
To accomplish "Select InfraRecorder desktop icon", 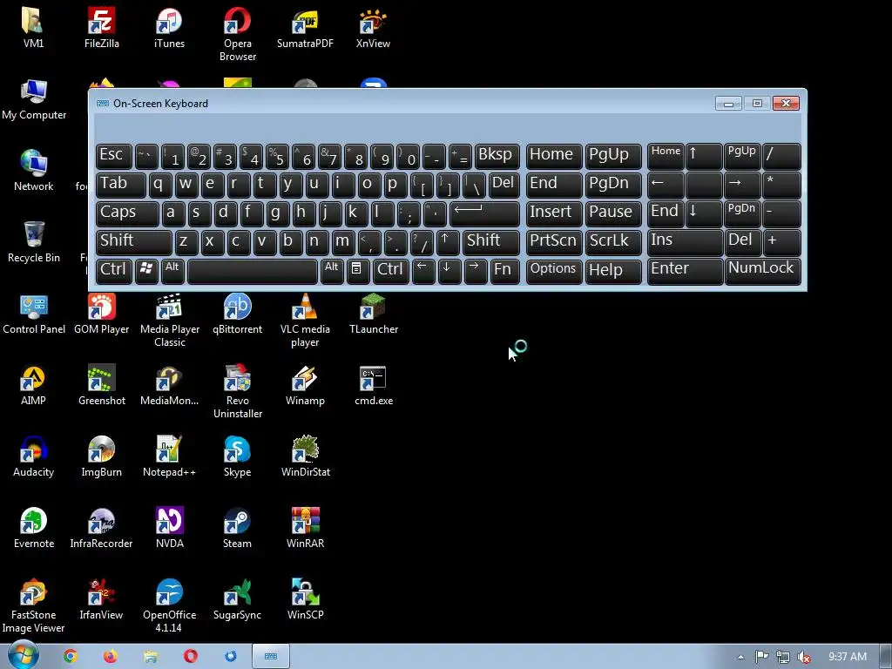I will click(101, 528).
